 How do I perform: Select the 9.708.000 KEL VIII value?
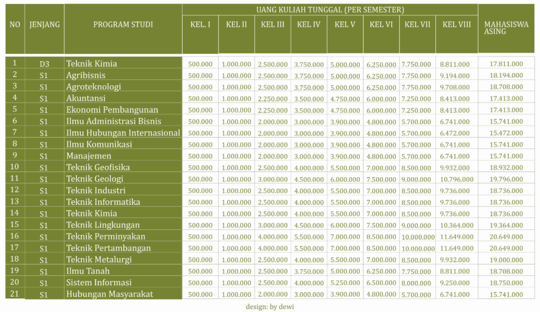click(455, 87)
